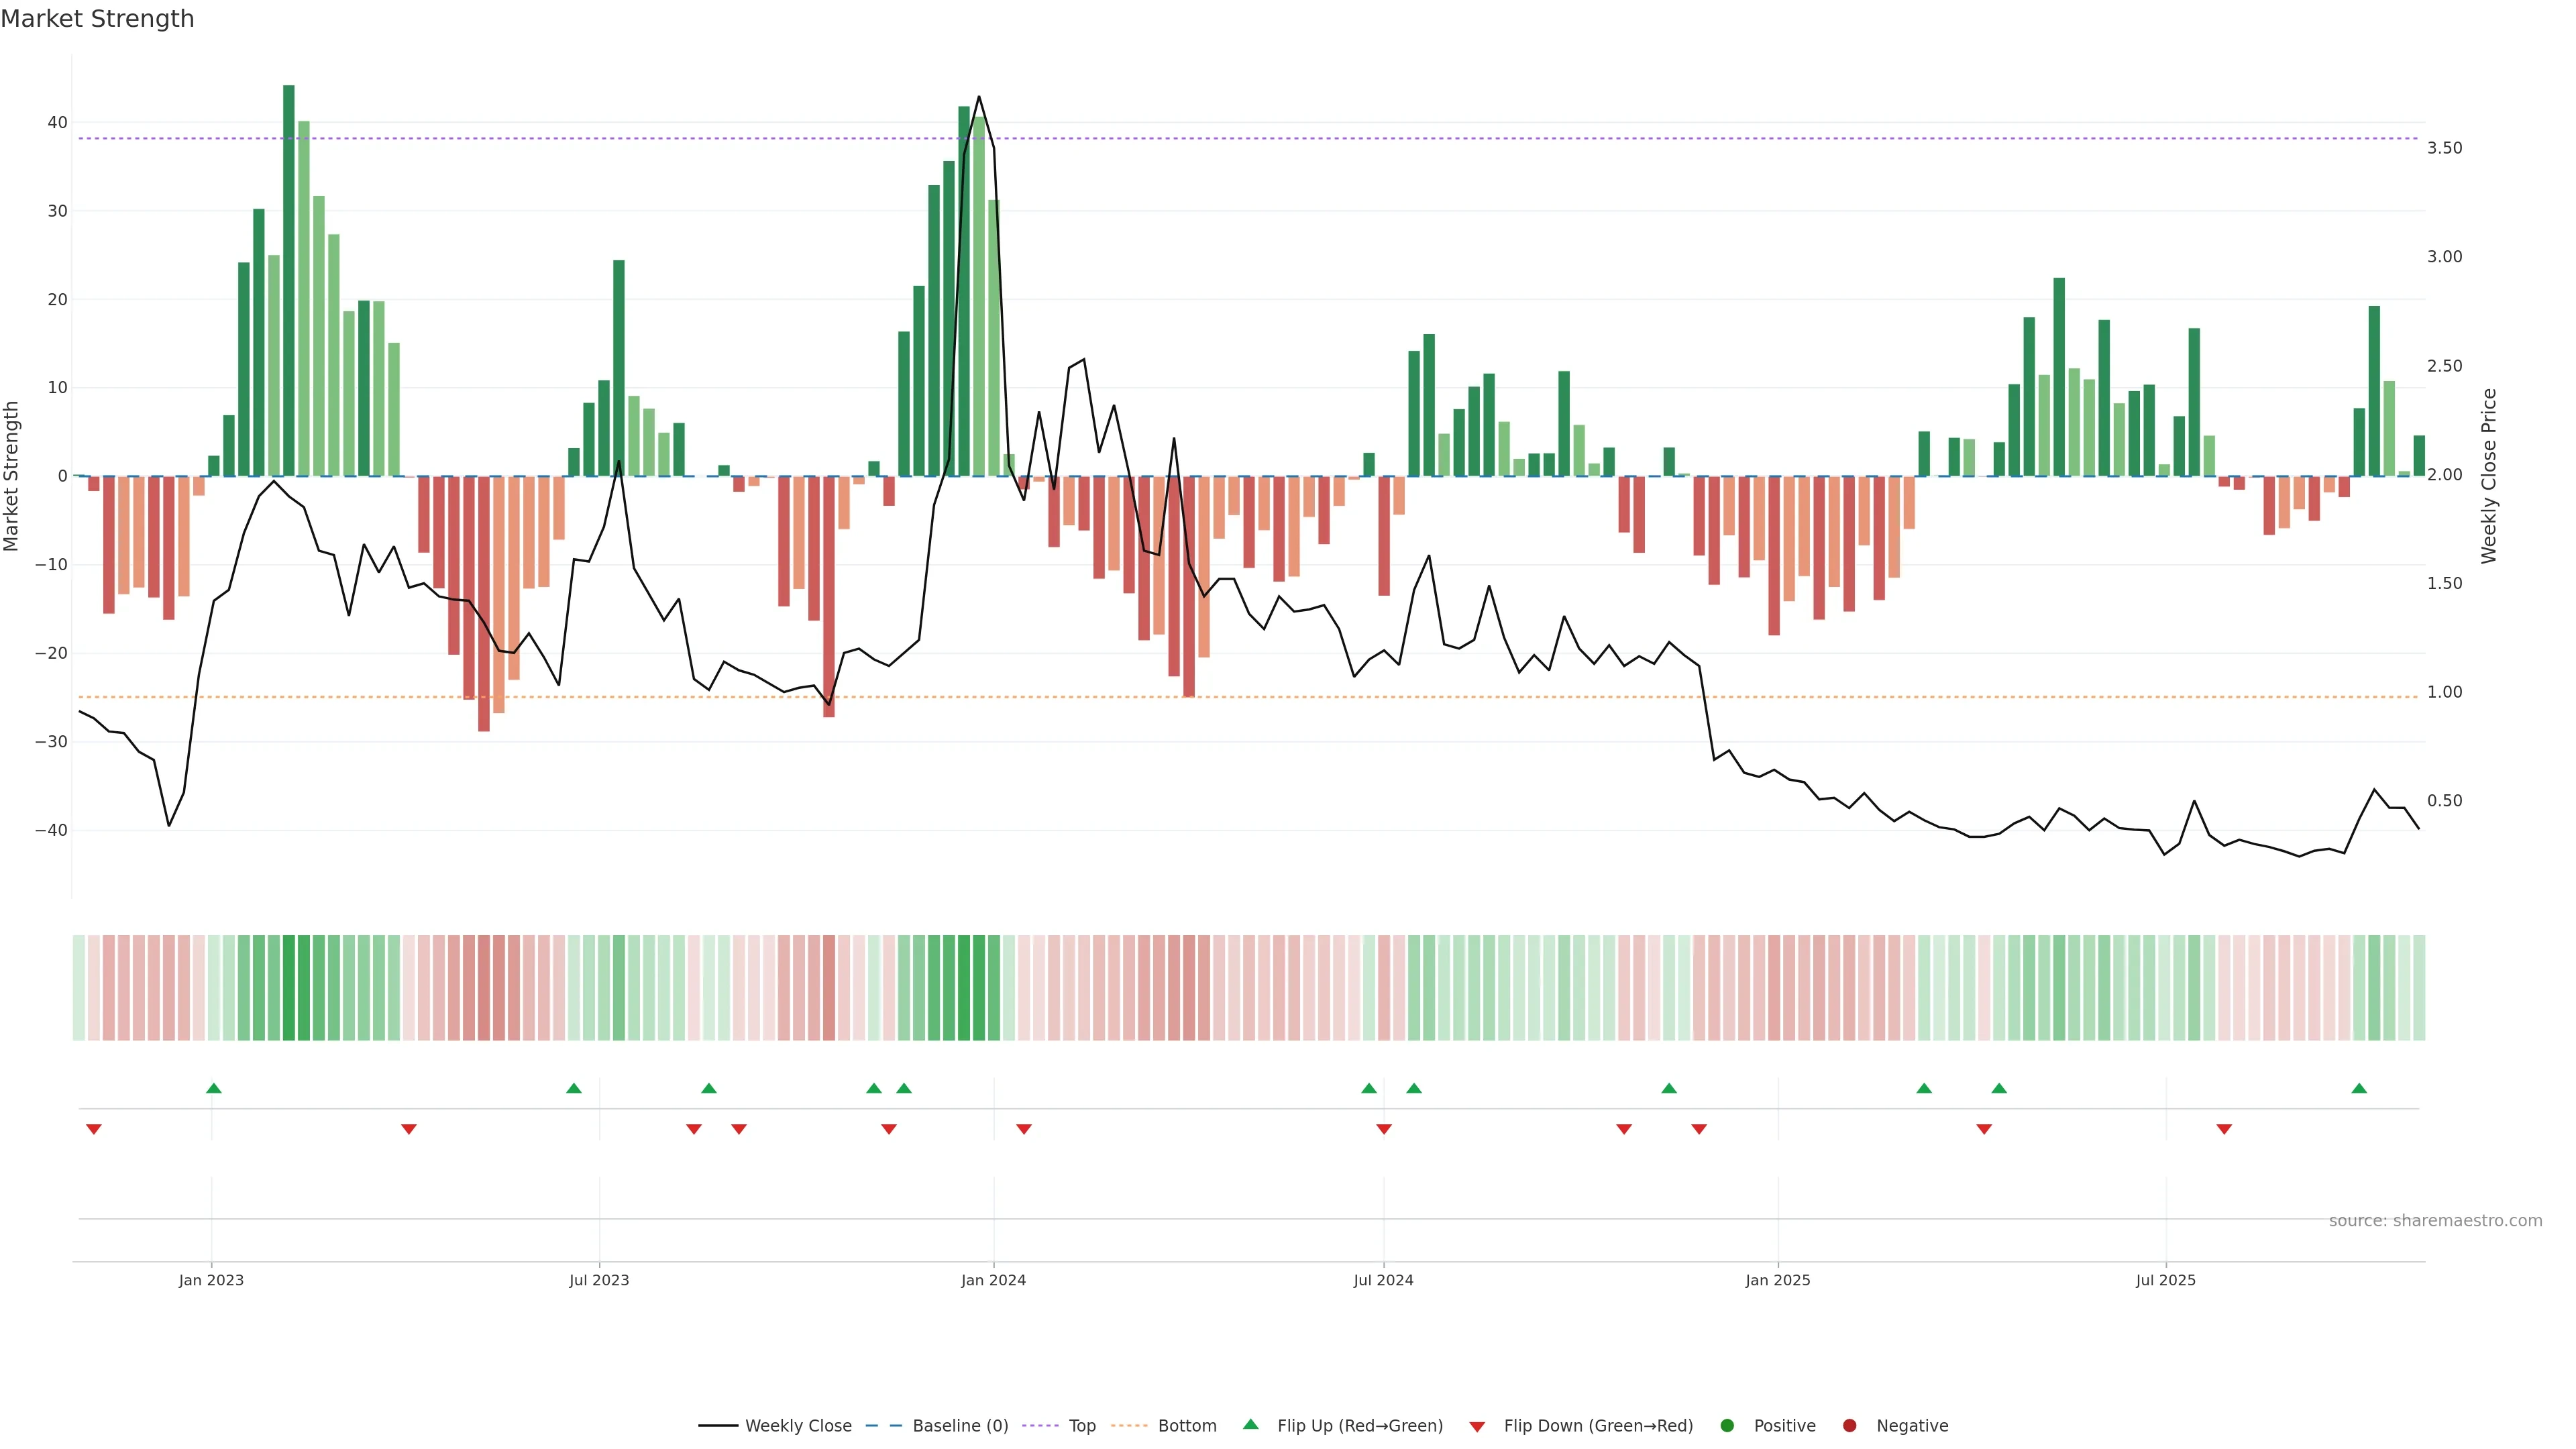Viewport: 2576px width, 1449px height.
Task: Click the rightmost green flip-up triangle marker
Action: (x=2359, y=1088)
